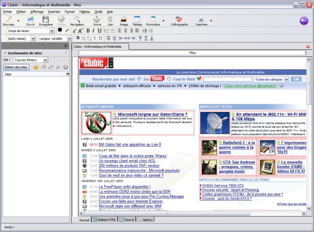Align text right in the format toolbar

[131, 31]
